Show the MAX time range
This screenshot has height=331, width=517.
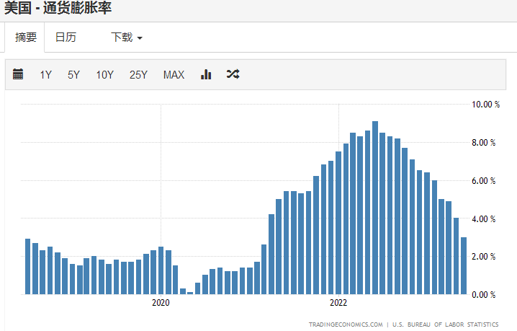coord(174,75)
